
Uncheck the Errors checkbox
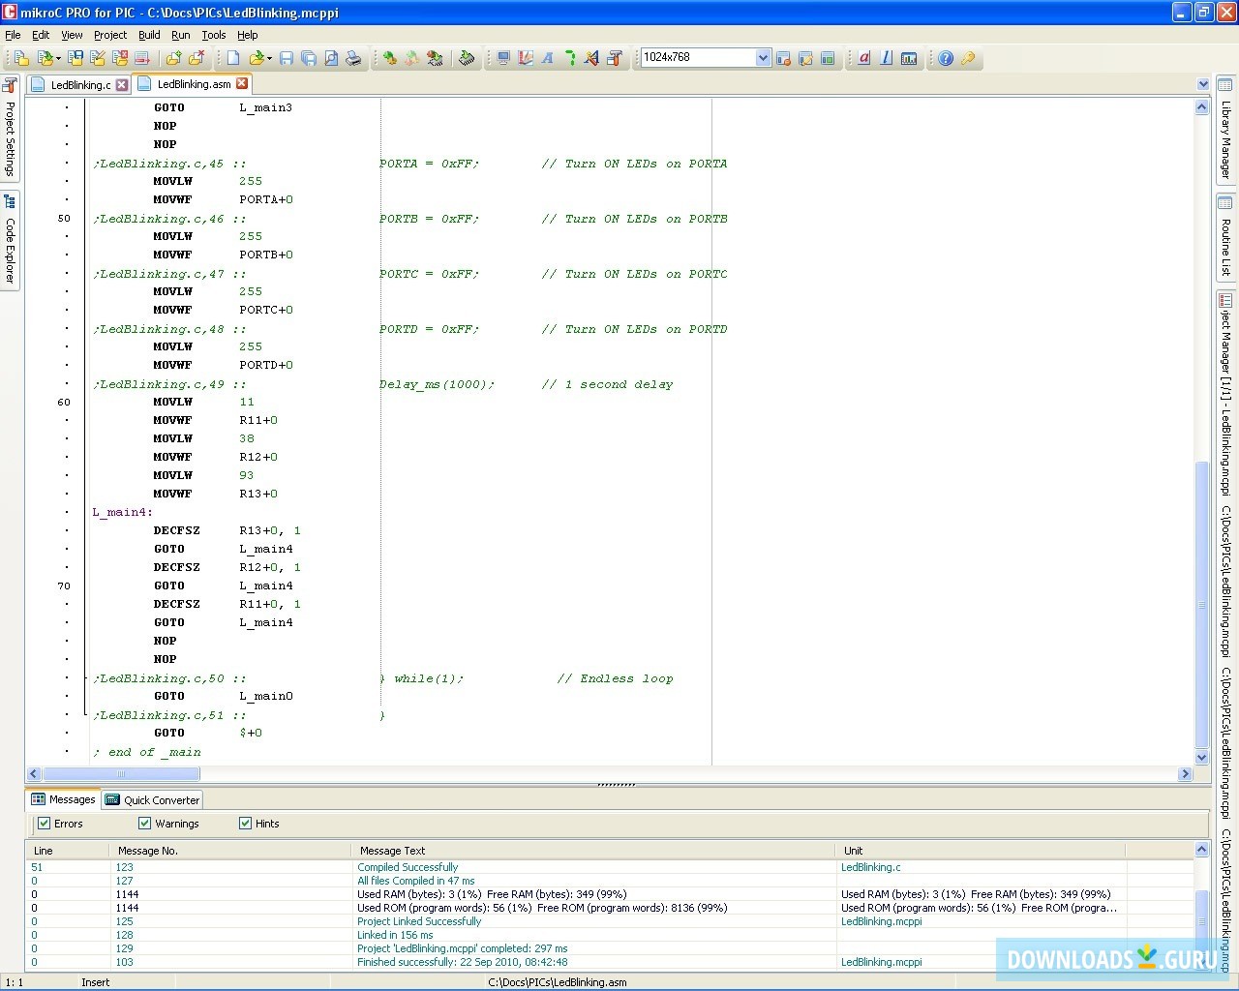[44, 824]
